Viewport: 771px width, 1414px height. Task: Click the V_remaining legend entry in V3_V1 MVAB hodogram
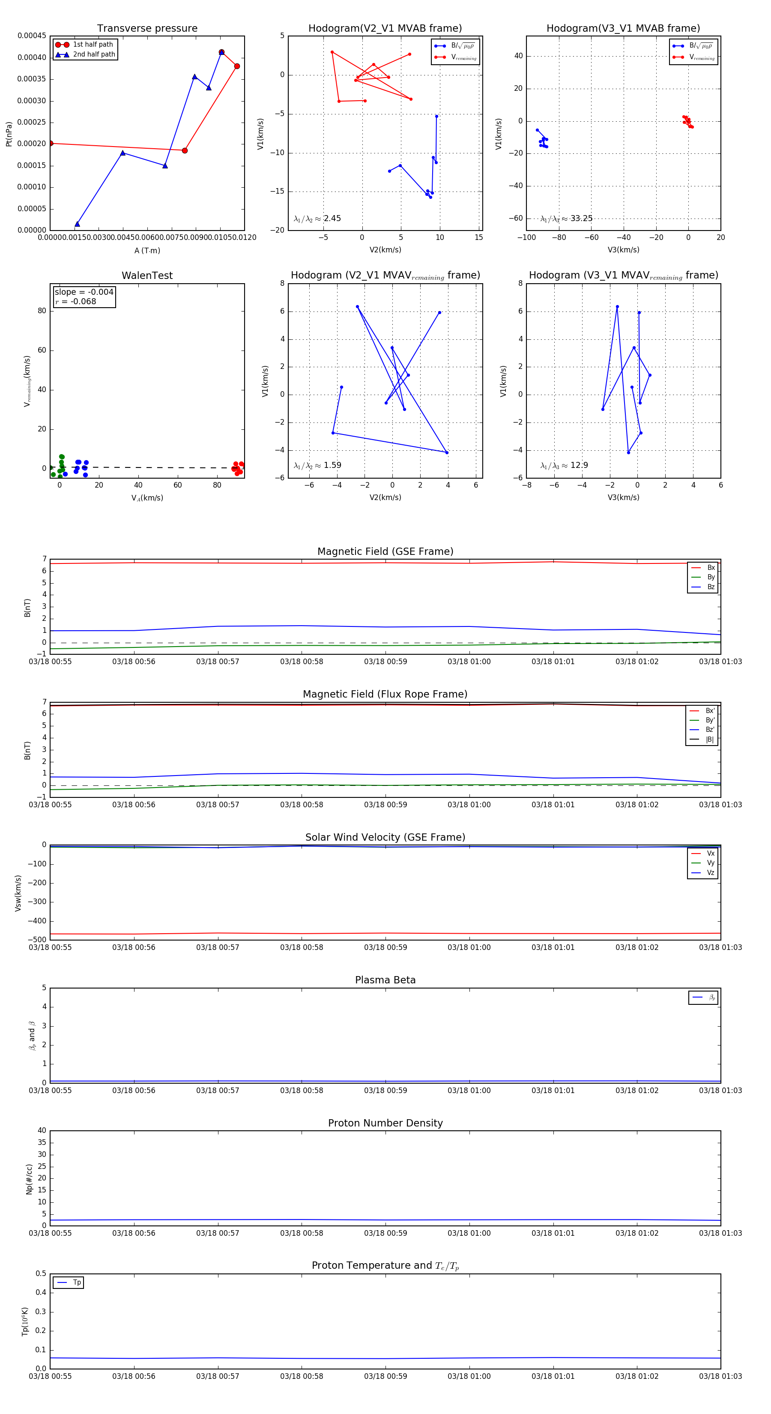click(x=693, y=57)
